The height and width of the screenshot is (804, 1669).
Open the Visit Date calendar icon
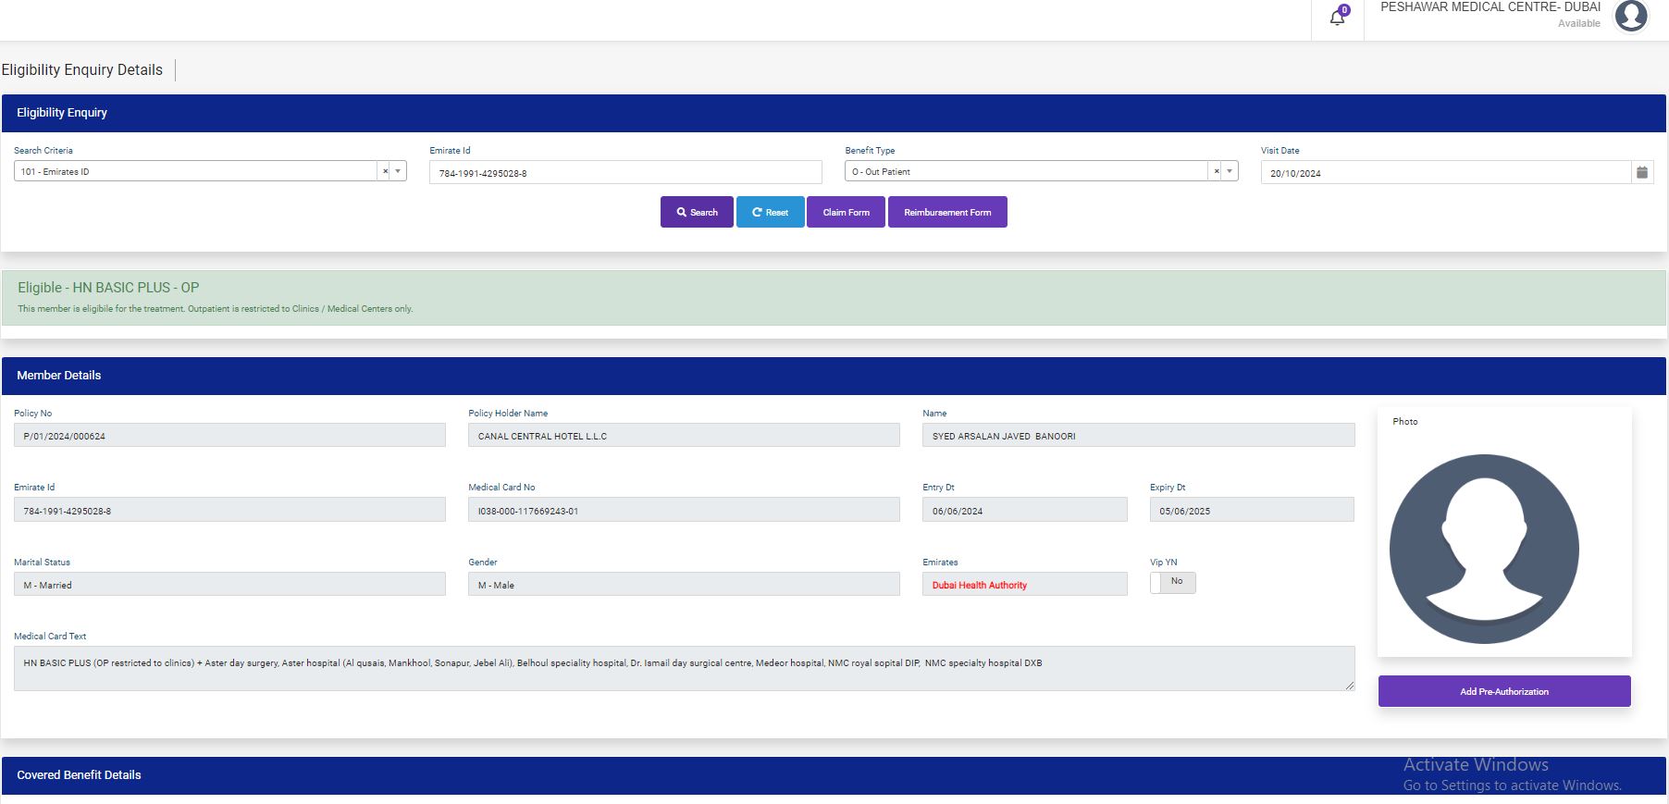pyautogui.click(x=1642, y=172)
